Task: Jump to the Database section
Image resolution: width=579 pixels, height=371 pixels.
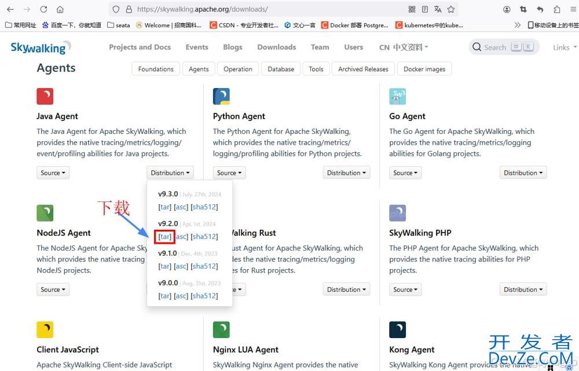Action: [281, 69]
